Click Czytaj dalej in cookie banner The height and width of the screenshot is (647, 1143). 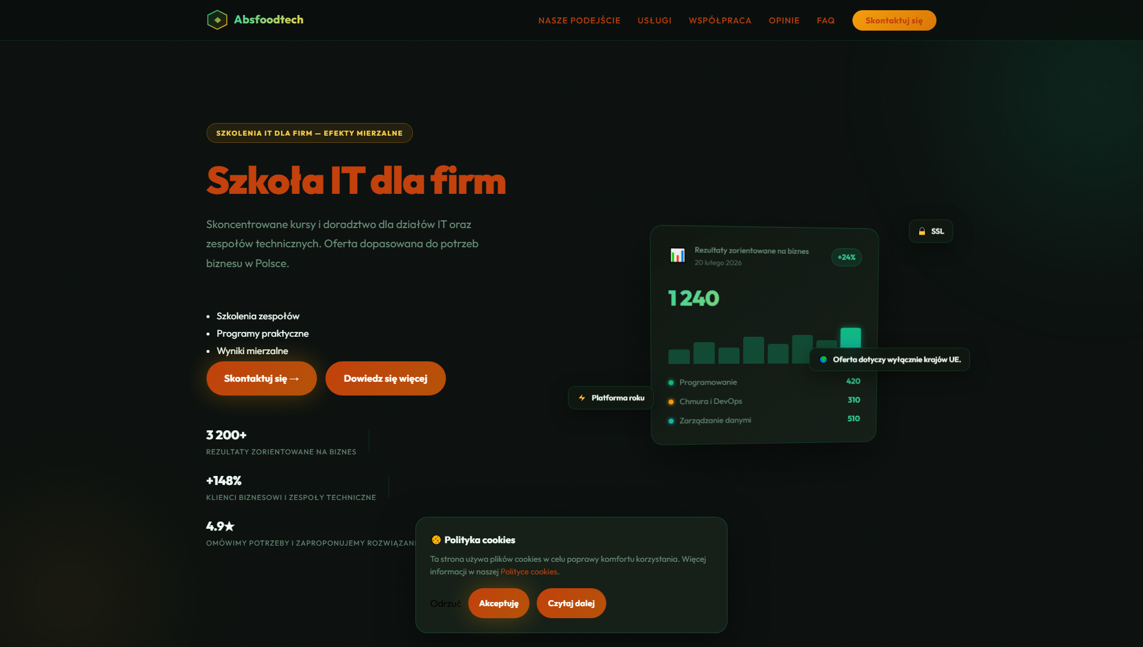571,603
